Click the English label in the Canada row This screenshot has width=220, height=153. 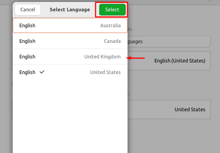(x=27, y=41)
